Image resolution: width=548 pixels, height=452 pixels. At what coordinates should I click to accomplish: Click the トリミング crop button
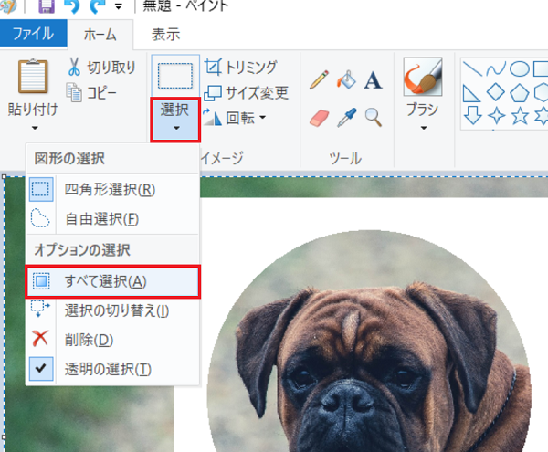tap(241, 67)
